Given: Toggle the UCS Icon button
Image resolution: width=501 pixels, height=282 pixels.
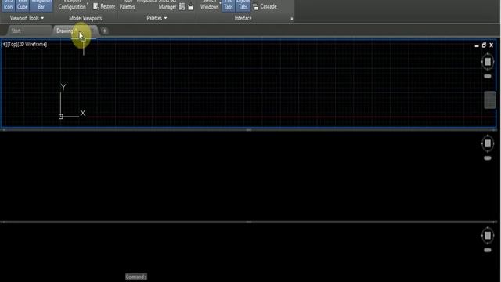Looking at the screenshot, I should click(8, 5).
